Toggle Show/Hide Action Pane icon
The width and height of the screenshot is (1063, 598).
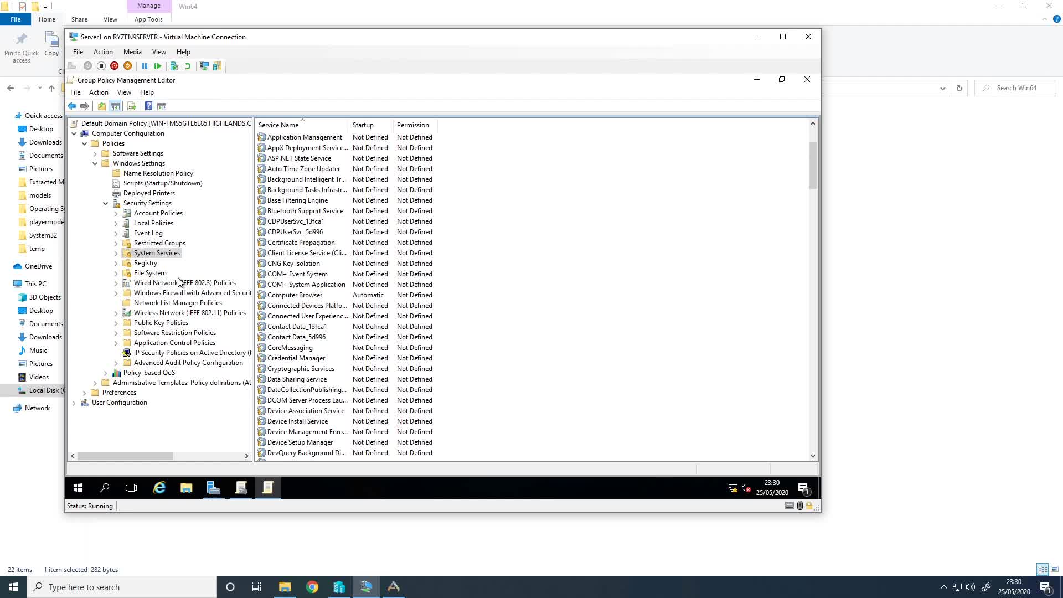(x=162, y=106)
